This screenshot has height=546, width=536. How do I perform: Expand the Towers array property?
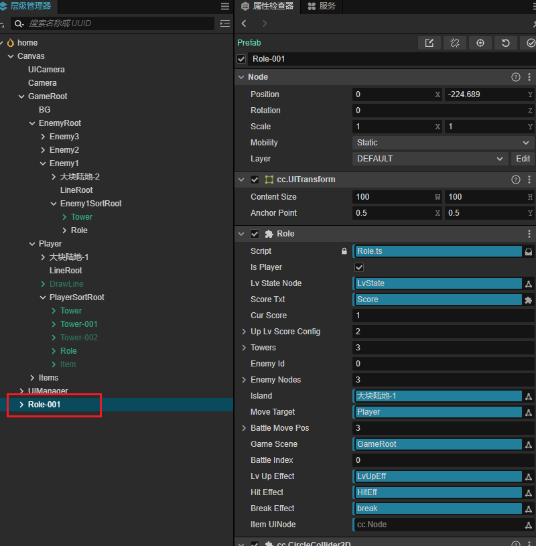pyautogui.click(x=244, y=348)
